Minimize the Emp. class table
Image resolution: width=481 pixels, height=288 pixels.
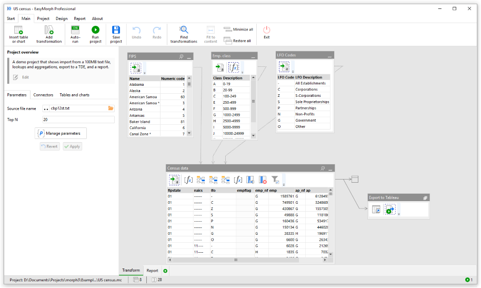(x=253, y=56)
